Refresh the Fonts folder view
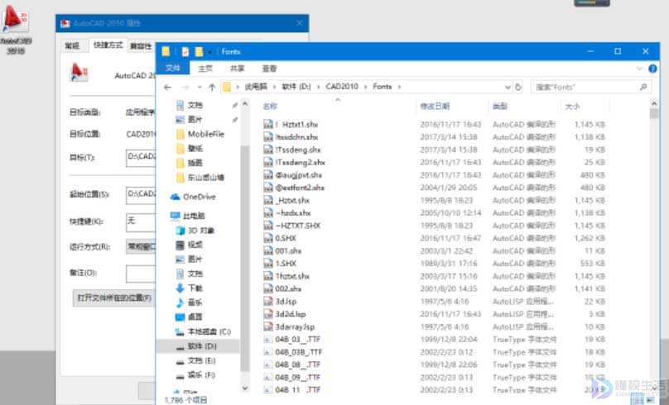 click(x=518, y=87)
